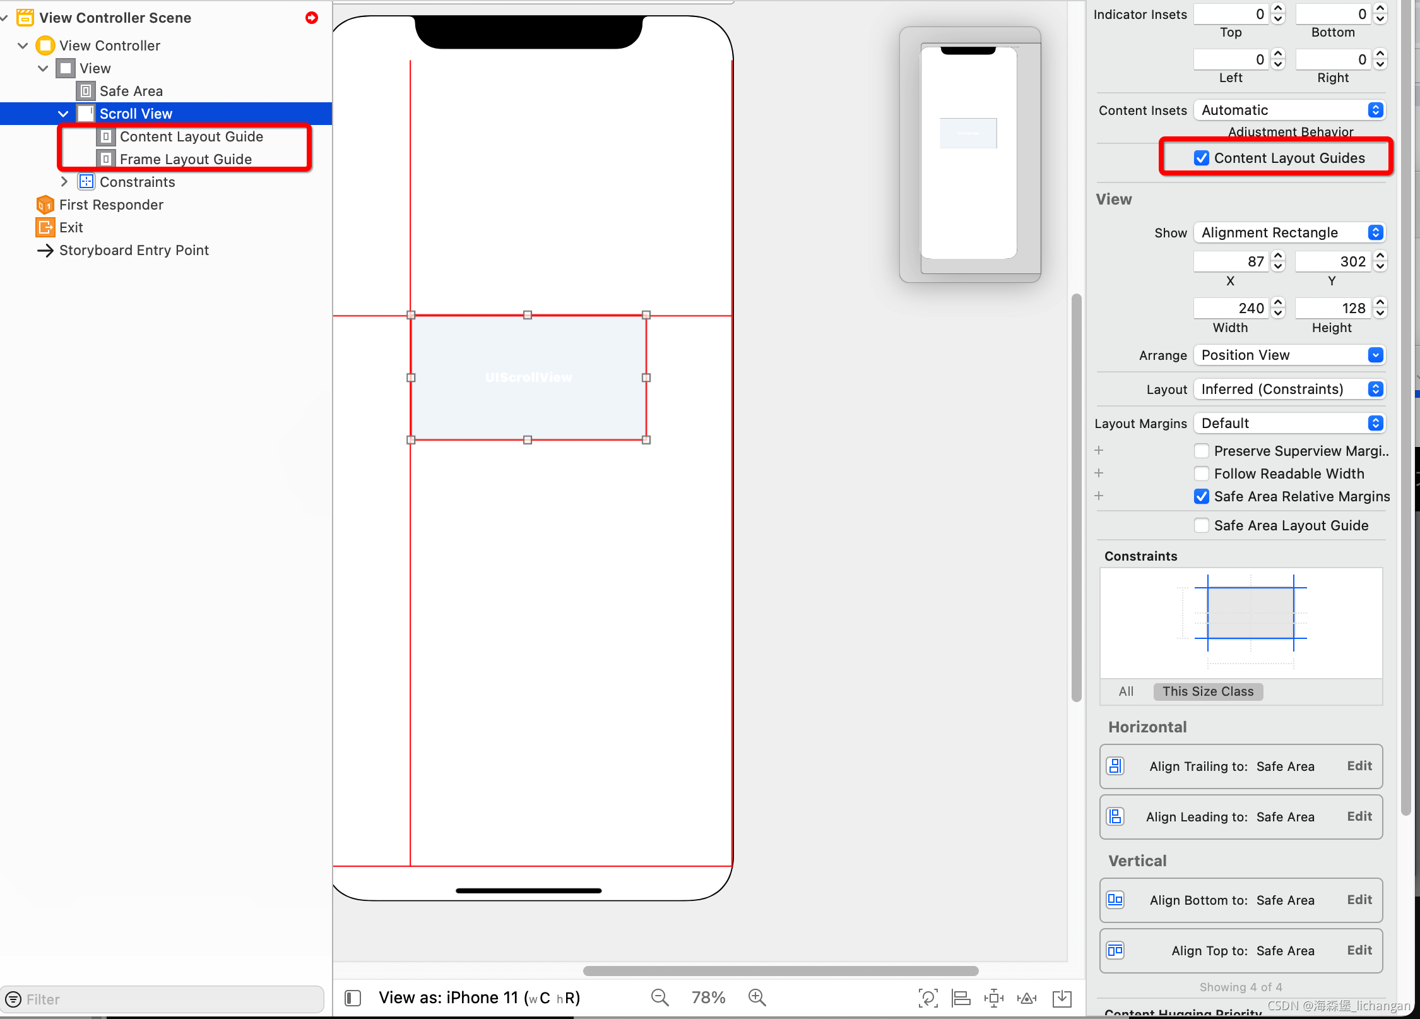Viewport: 1420px width, 1019px height.
Task: Uncheck Content Layout Guides checkbox
Action: (x=1202, y=158)
